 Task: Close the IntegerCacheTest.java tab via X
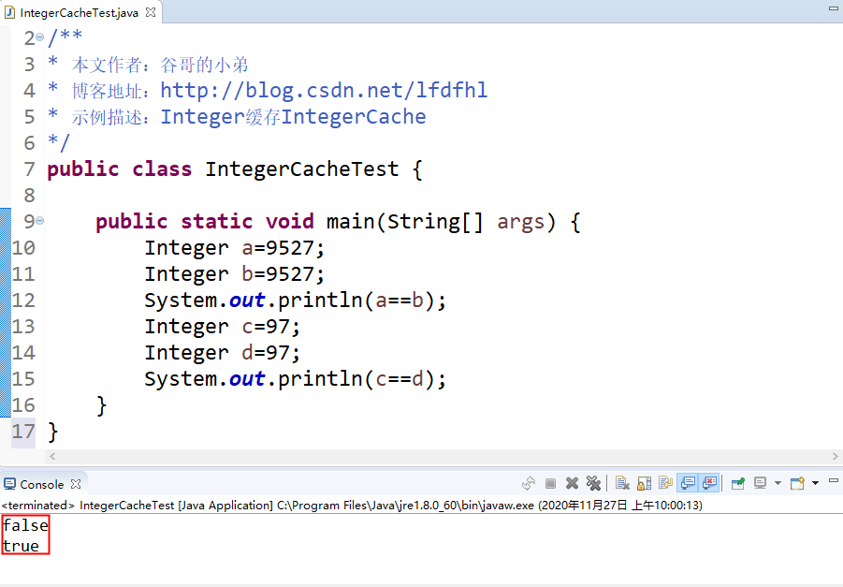[x=151, y=12]
